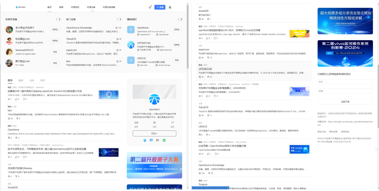Open 使用条款 link in right pane footer

[345, 132]
